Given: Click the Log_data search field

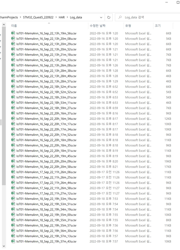Looking at the screenshot, I should pyautogui.click(x=148, y=17).
